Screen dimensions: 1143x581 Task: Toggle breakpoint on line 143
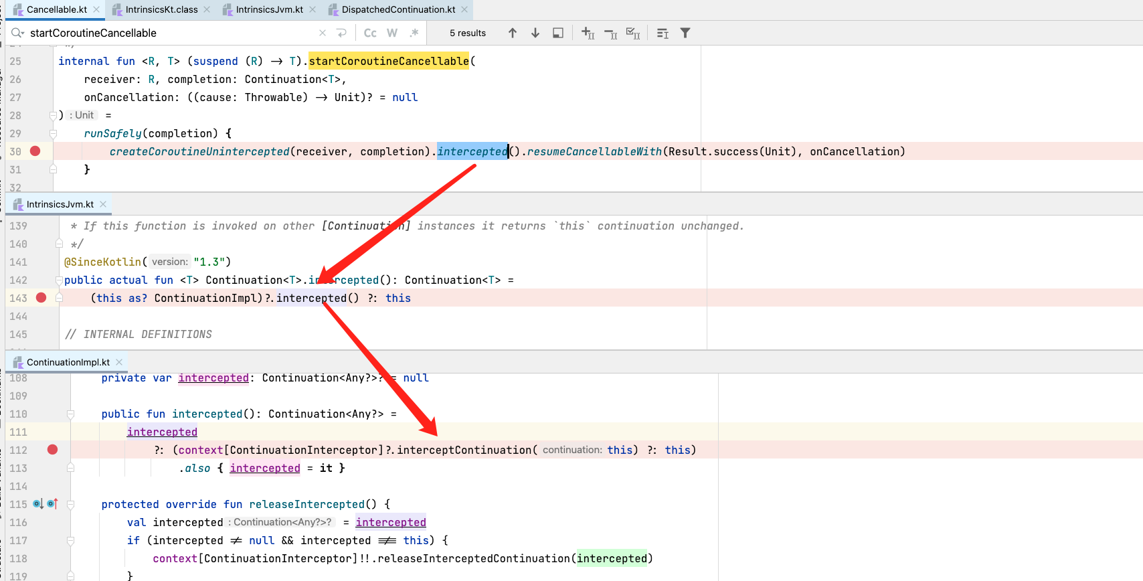(x=41, y=298)
